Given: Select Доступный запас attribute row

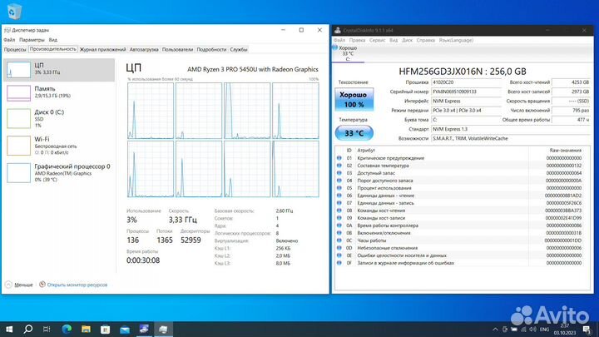Looking at the screenshot, I should (x=459, y=173).
